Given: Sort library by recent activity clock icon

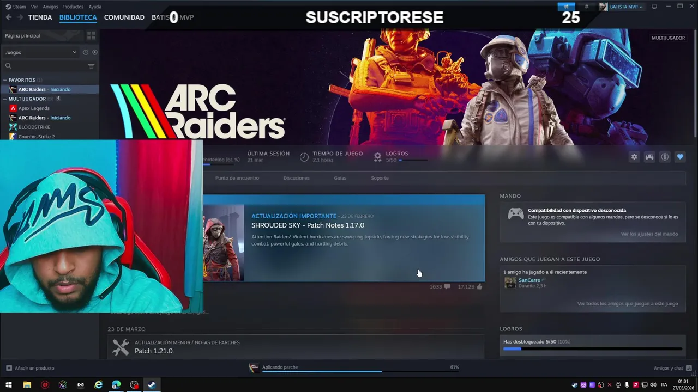Looking at the screenshot, I should point(85,52).
